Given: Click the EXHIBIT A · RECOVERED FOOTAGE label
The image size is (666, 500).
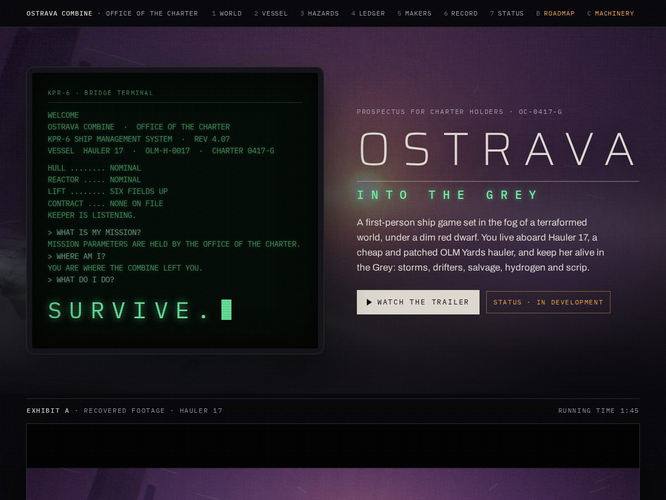Looking at the screenshot, I should pyautogui.click(x=124, y=411).
